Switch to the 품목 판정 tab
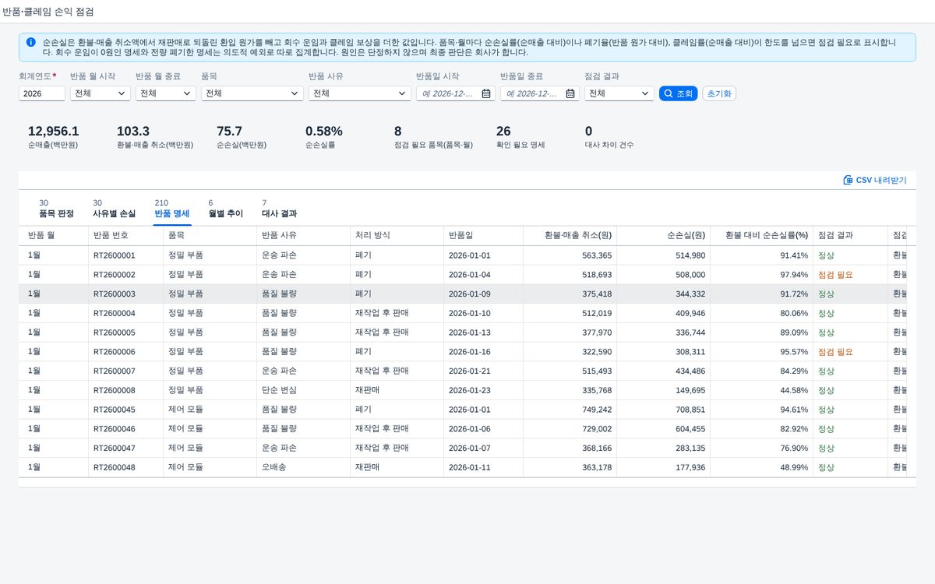This screenshot has width=935, height=584. coord(56,208)
